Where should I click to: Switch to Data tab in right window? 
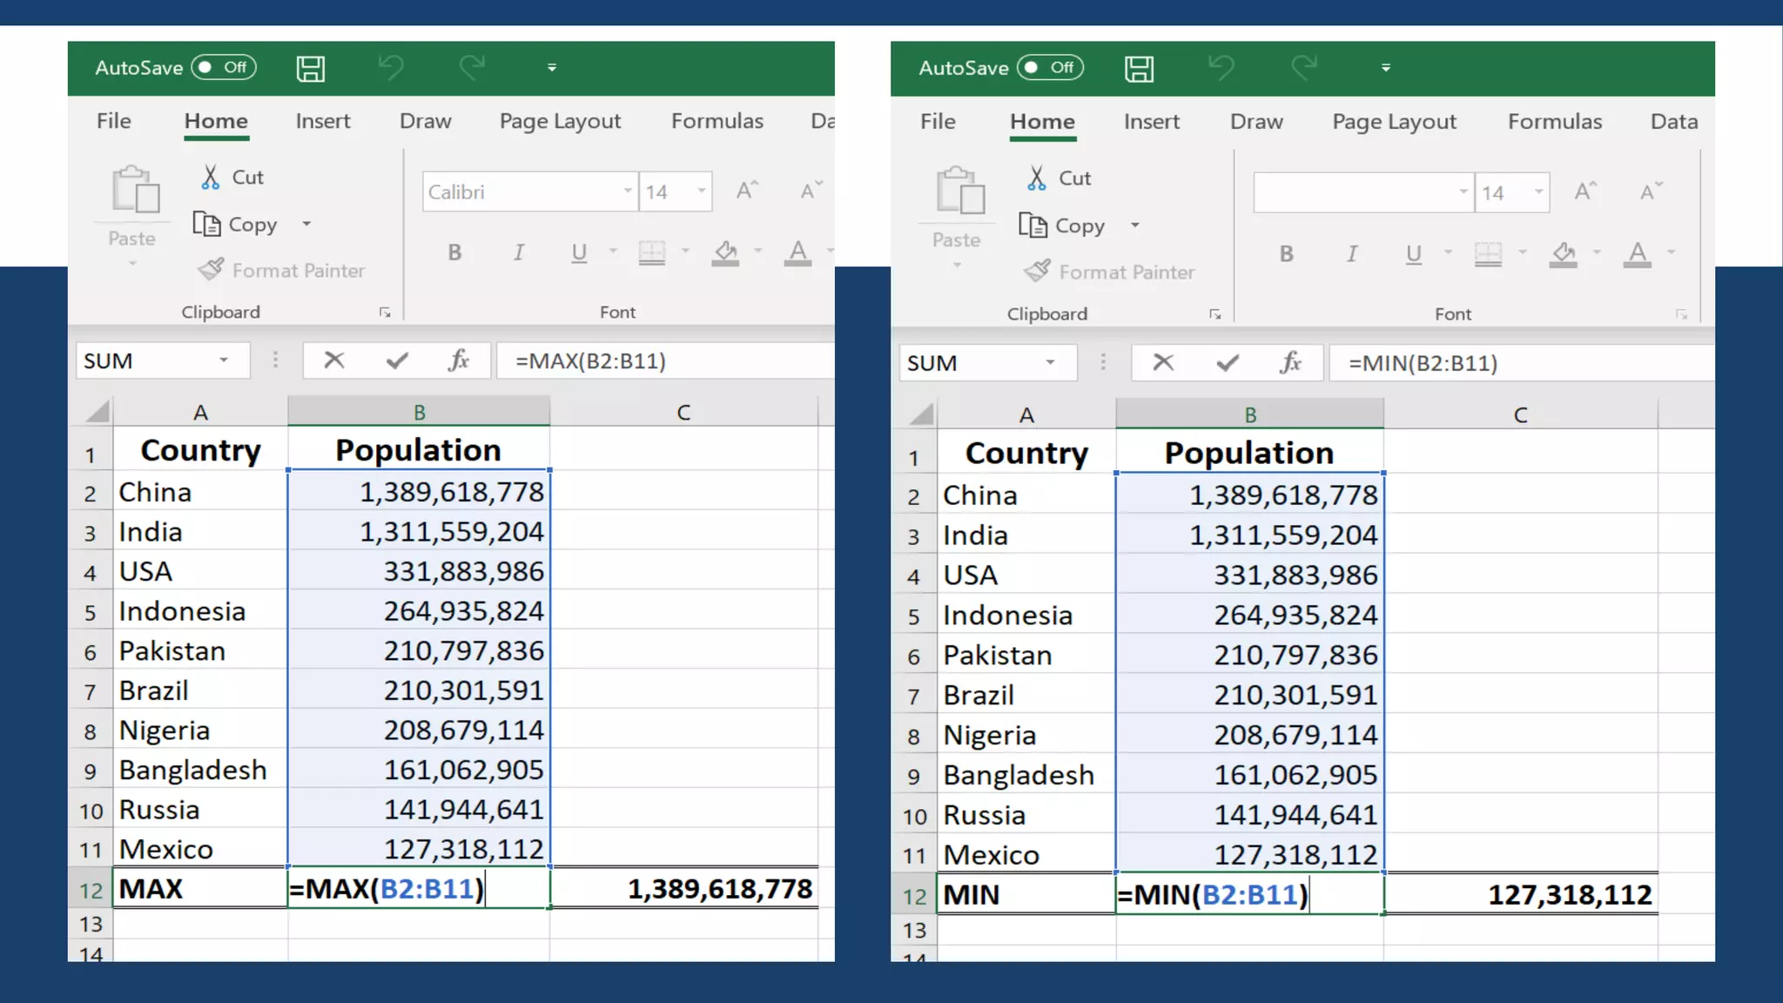click(x=1673, y=121)
